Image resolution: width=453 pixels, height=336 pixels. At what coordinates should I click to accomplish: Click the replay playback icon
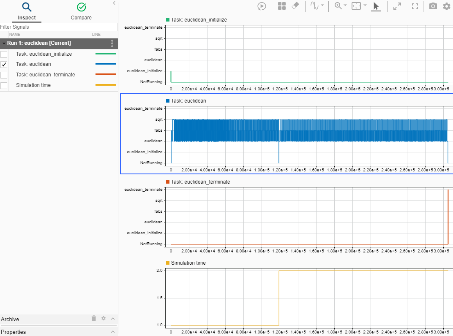[262, 6]
